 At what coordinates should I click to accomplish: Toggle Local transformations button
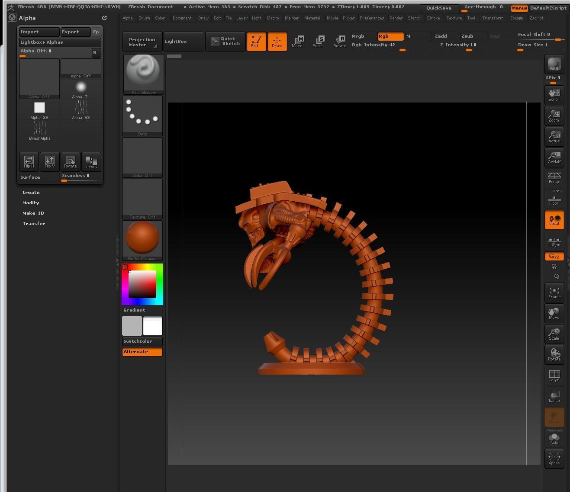click(x=554, y=219)
